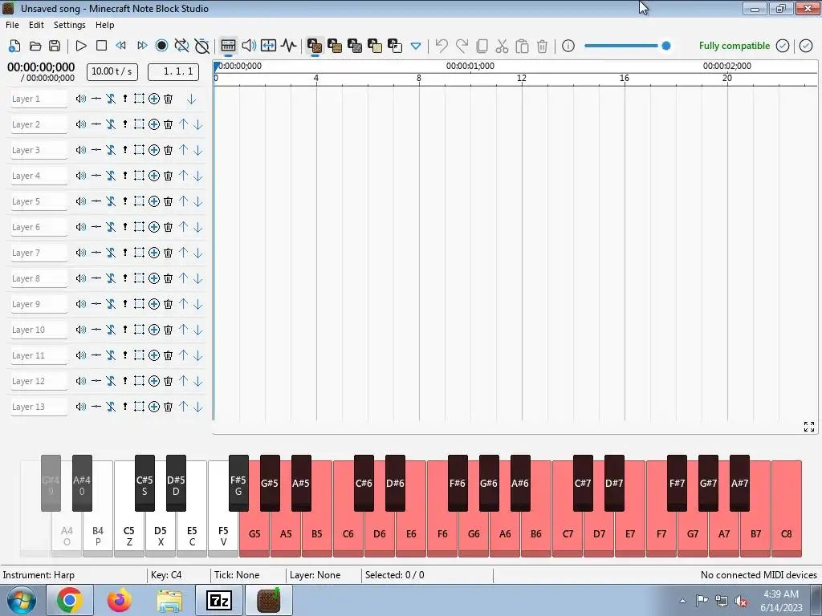Screen dimensions: 822x616
Task: Toggle key recording with the record circle
Action: point(162,46)
